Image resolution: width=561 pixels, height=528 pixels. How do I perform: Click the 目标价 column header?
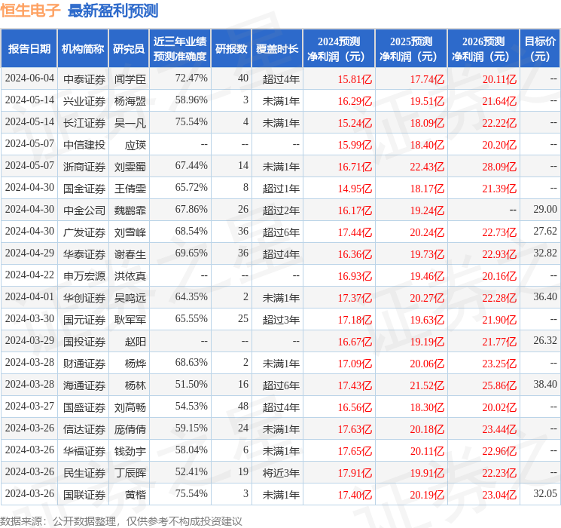pos(540,49)
